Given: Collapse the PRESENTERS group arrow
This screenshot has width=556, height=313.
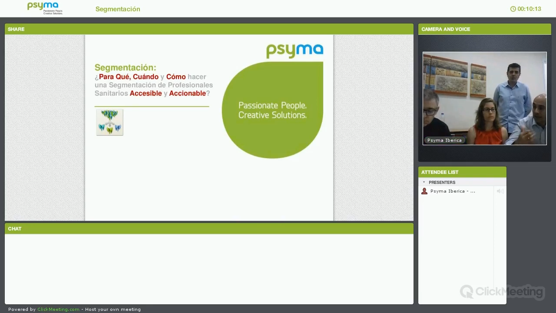Looking at the screenshot, I should coord(424,182).
